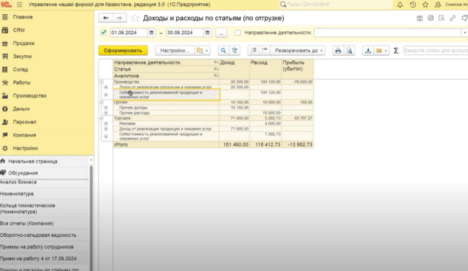Expand the Прочие доходы row
This screenshot has height=271, width=468.
(x=106, y=107)
